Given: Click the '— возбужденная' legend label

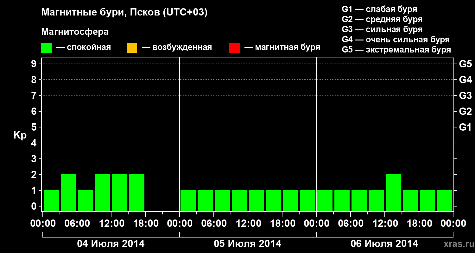Looking at the screenshot, I should coord(177,47).
